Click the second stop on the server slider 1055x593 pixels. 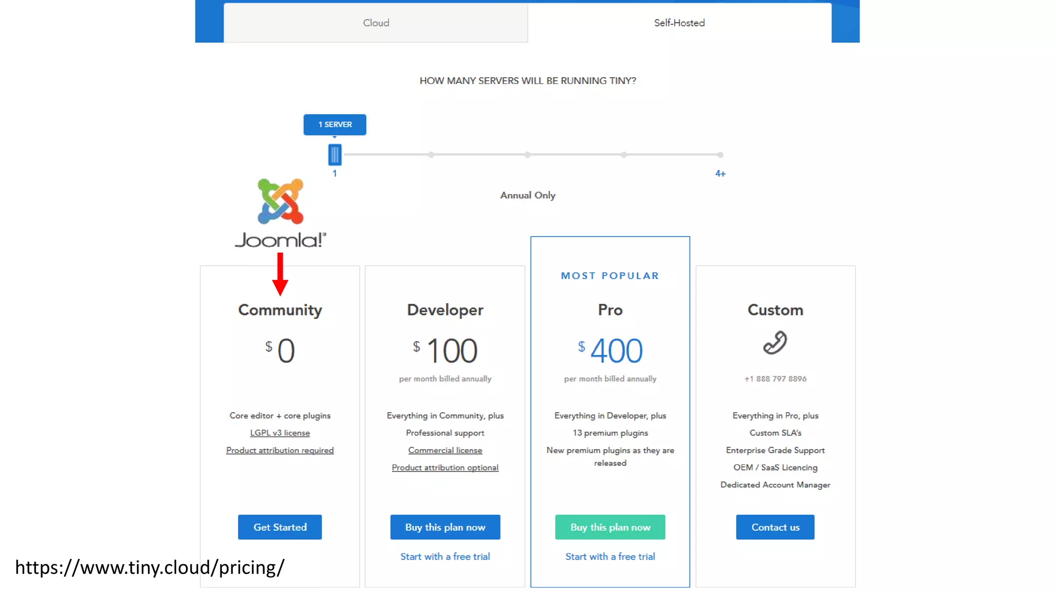[431, 154]
